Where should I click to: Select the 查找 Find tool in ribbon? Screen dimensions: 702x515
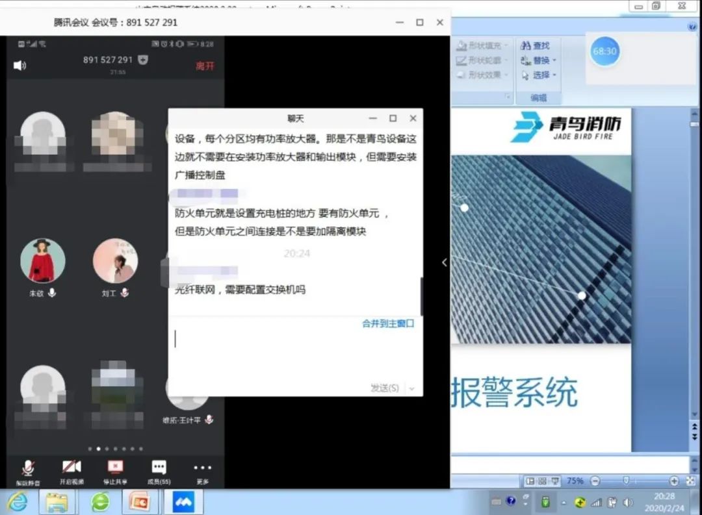[x=539, y=45]
